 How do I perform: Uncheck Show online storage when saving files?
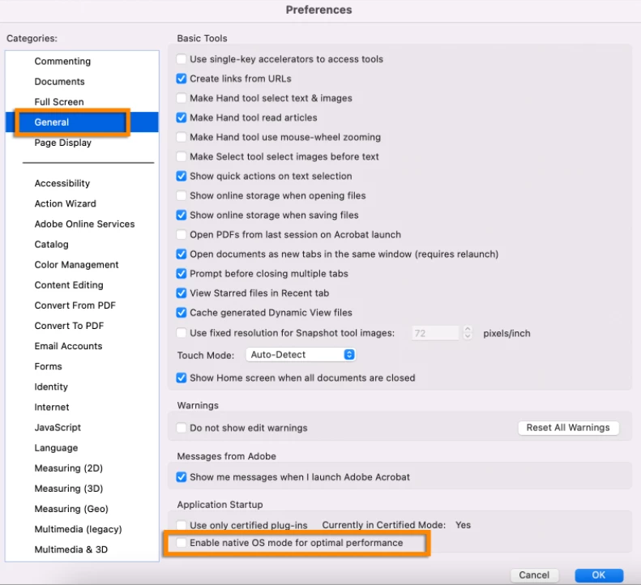pos(181,215)
